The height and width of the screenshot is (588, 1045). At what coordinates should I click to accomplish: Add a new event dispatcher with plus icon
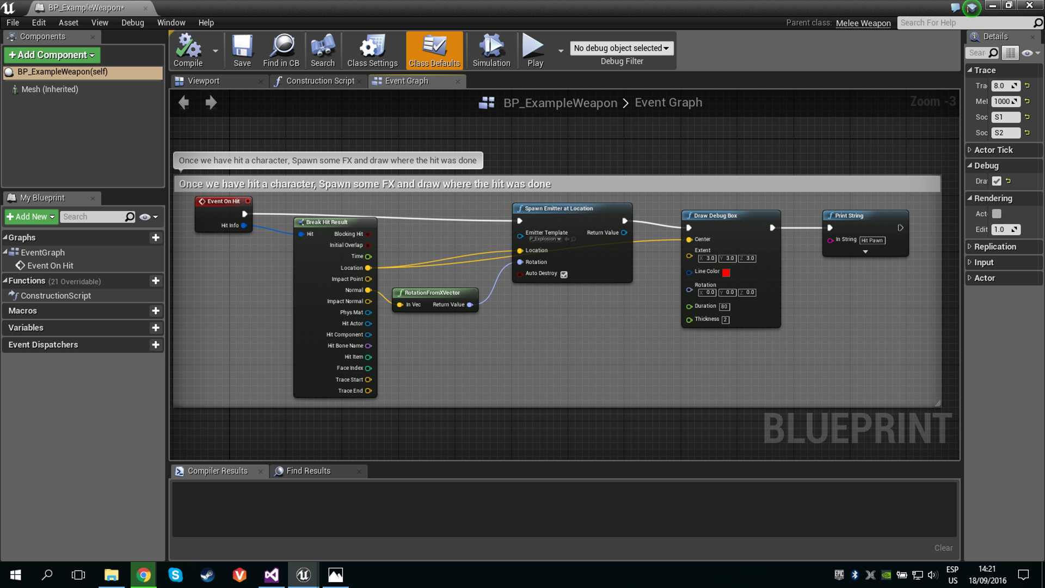click(156, 344)
